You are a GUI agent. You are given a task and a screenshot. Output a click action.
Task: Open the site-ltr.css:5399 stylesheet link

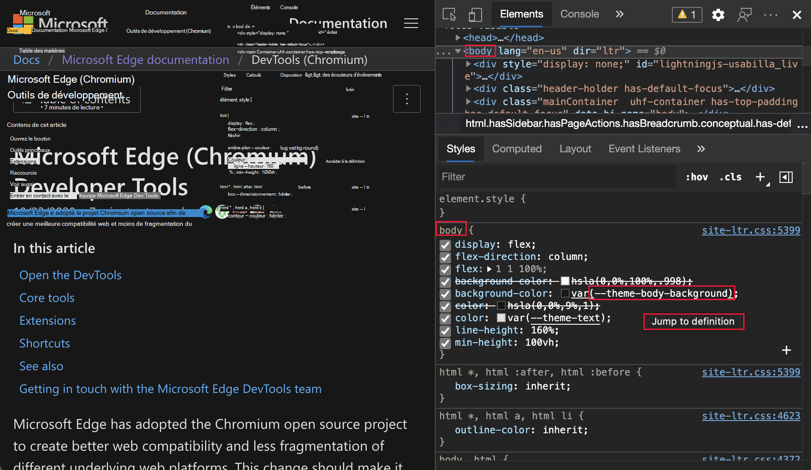coord(751,230)
